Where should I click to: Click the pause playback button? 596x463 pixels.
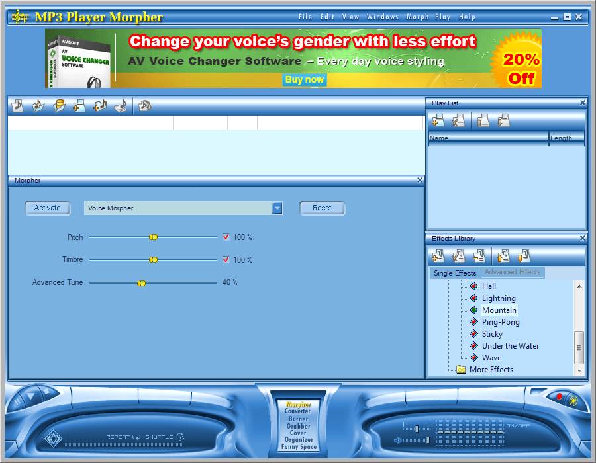click(17, 402)
